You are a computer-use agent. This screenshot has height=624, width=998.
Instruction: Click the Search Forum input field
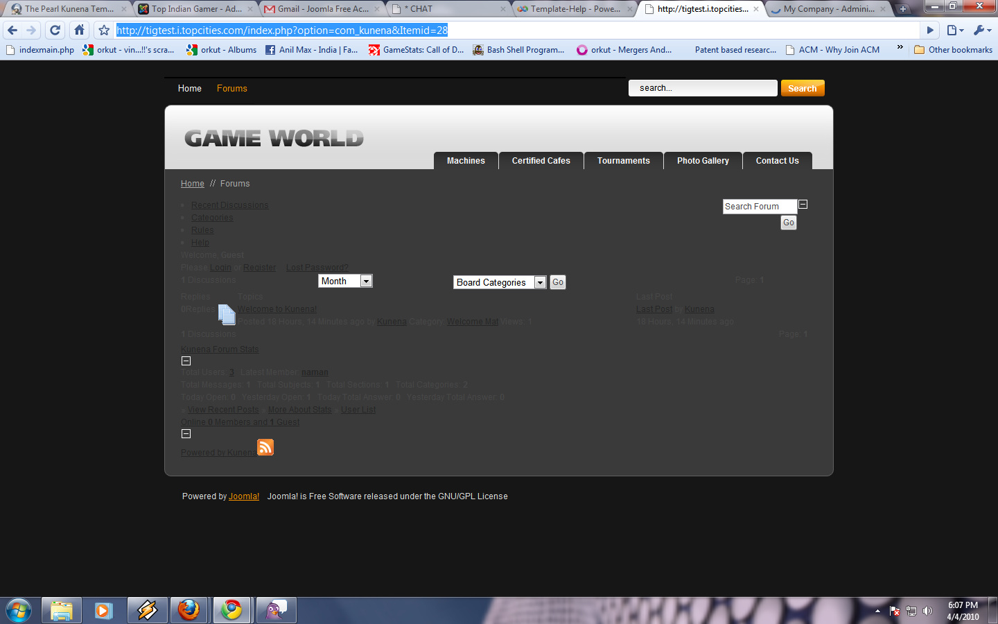click(759, 207)
